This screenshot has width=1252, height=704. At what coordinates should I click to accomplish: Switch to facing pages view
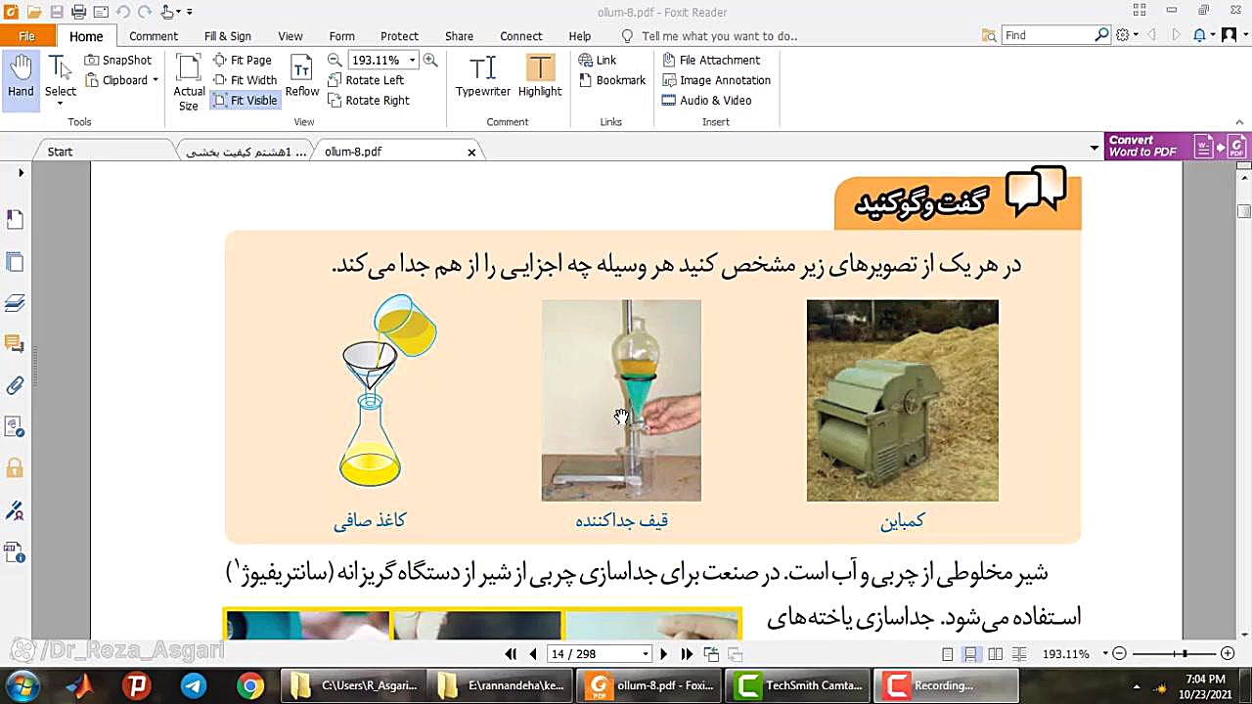point(995,654)
